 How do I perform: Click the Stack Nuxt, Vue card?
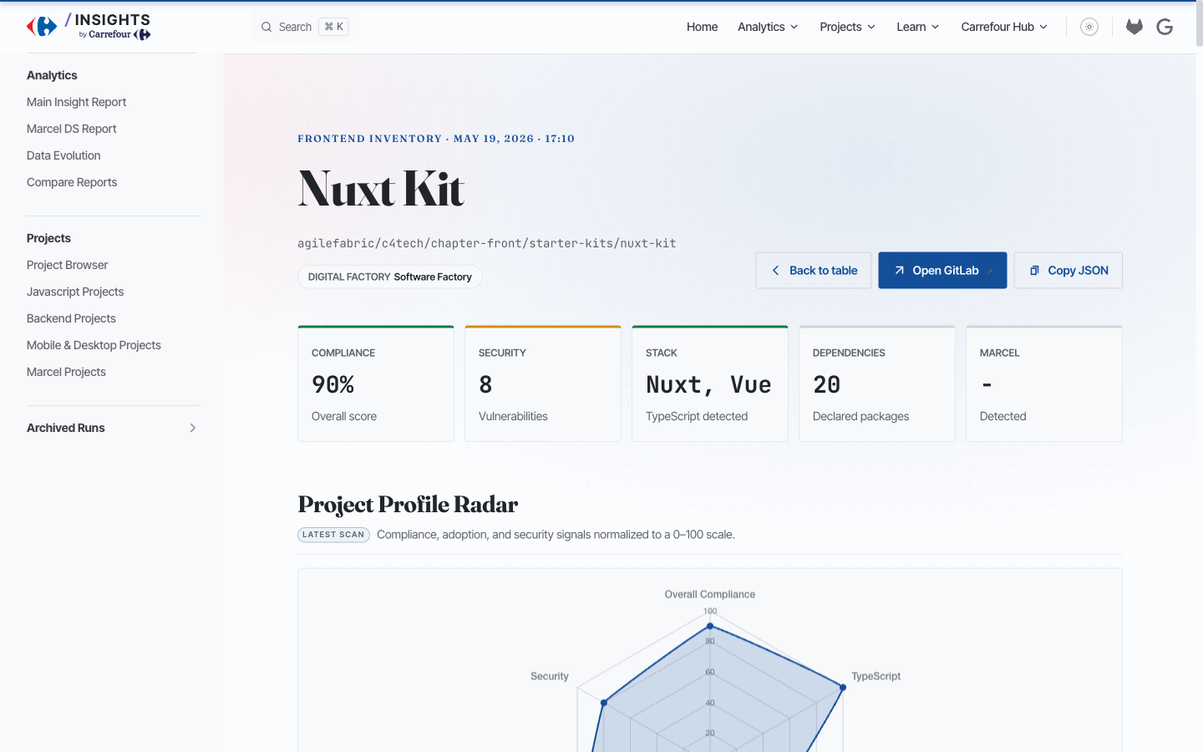point(710,384)
